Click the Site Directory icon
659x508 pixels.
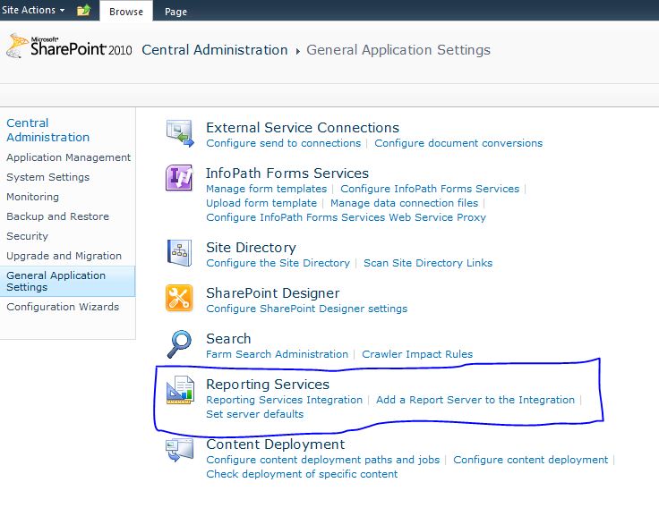pyautogui.click(x=179, y=253)
